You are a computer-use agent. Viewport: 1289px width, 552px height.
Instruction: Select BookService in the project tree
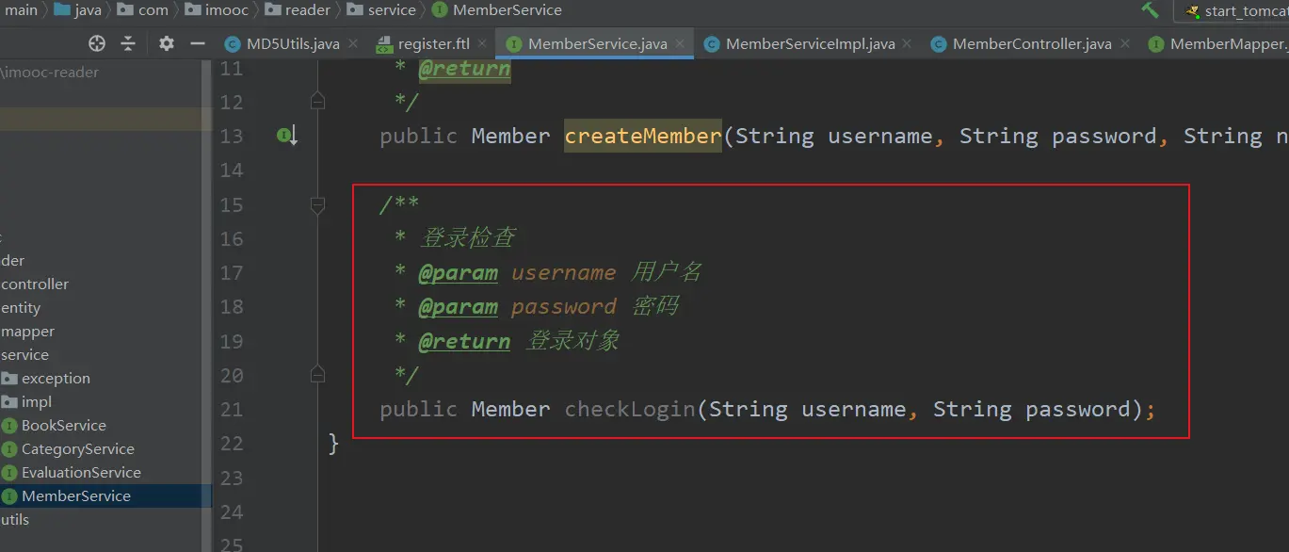tap(63, 426)
